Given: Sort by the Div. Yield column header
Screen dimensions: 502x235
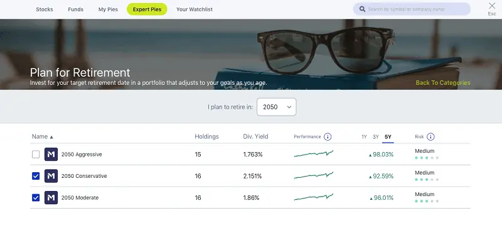Looking at the screenshot, I should [255, 136].
